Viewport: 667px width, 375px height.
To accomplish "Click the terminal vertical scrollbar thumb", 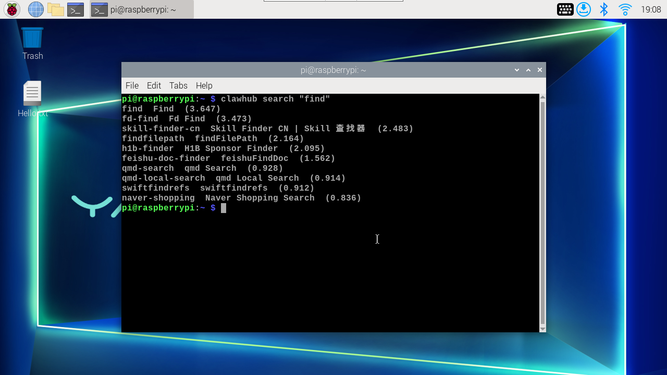I will click(542, 213).
